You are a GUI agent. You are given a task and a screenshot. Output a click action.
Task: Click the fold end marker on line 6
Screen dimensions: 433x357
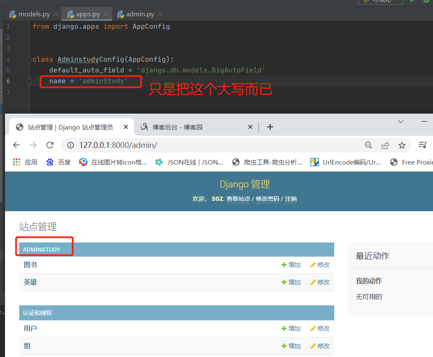tap(29, 81)
